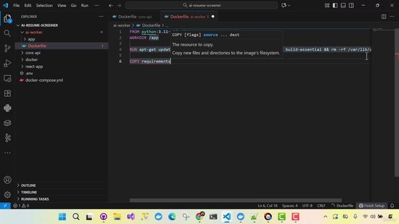Select the Dockerfile in ai-worker folder
The width and height of the screenshot is (399, 224).
[x=62, y=46]
